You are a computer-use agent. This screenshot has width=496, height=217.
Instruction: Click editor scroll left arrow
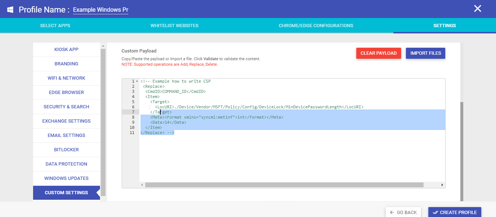coord(142,185)
